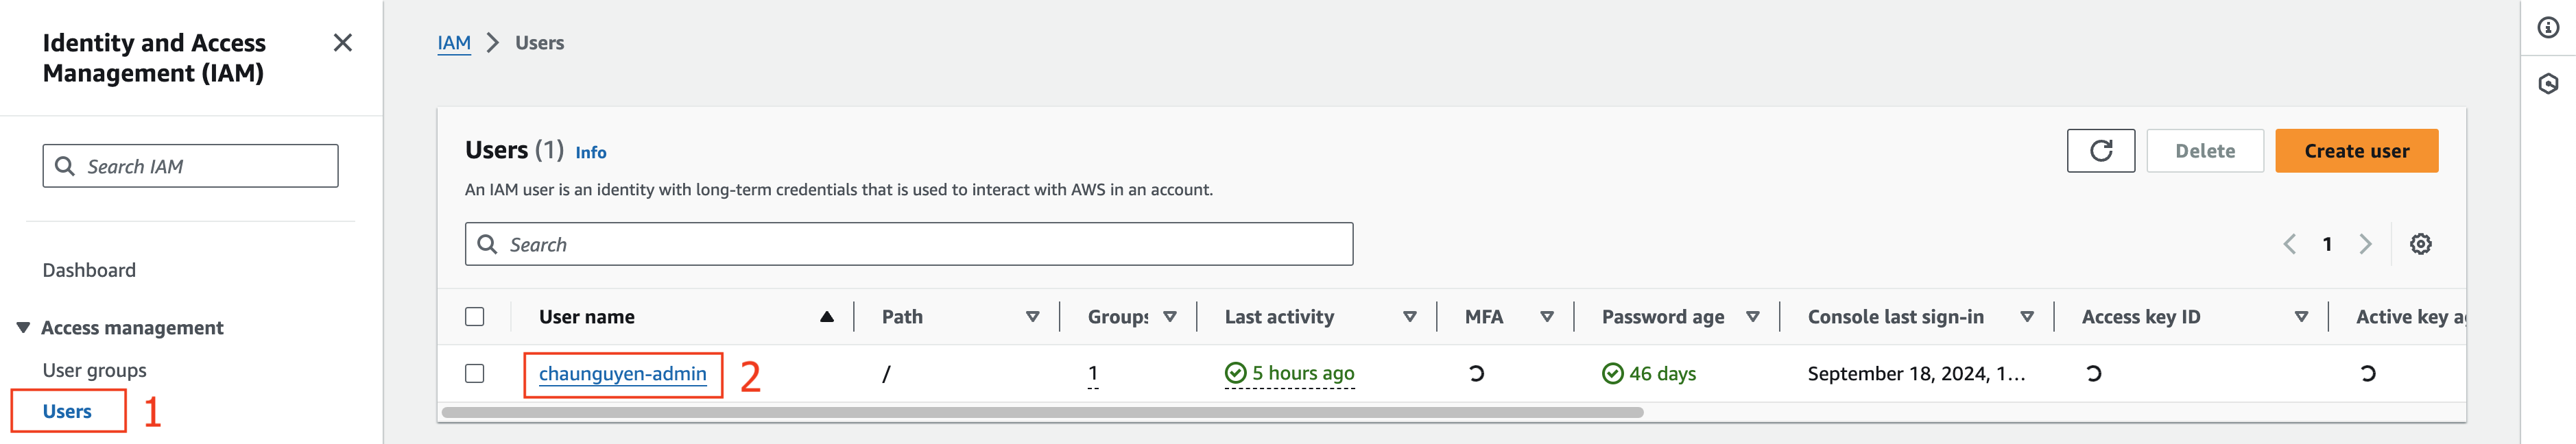The image size is (2576, 444).
Task: Open User groups in sidebar
Action: click(95, 370)
